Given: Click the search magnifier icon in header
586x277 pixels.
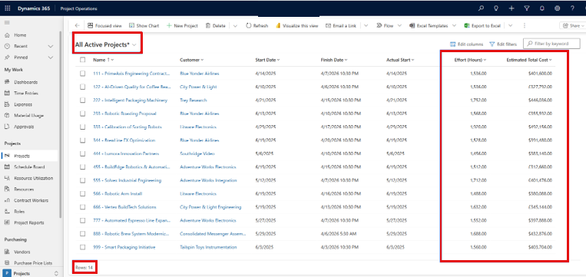Looking at the screenshot, I should pyautogui.click(x=481, y=8).
